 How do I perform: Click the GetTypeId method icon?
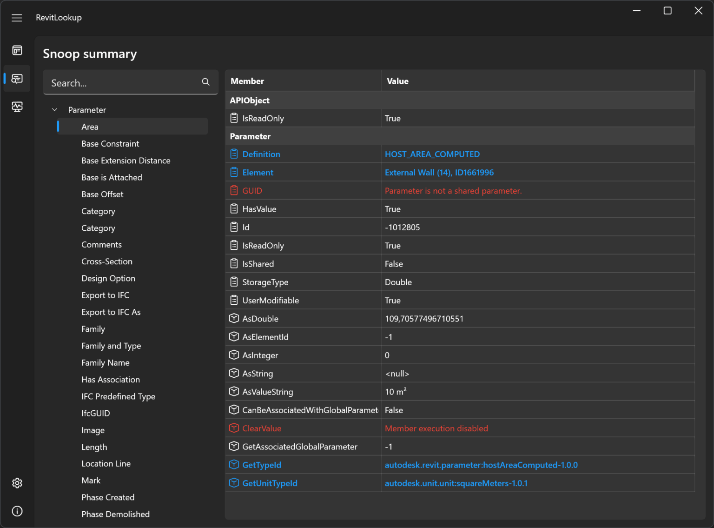tap(234, 464)
